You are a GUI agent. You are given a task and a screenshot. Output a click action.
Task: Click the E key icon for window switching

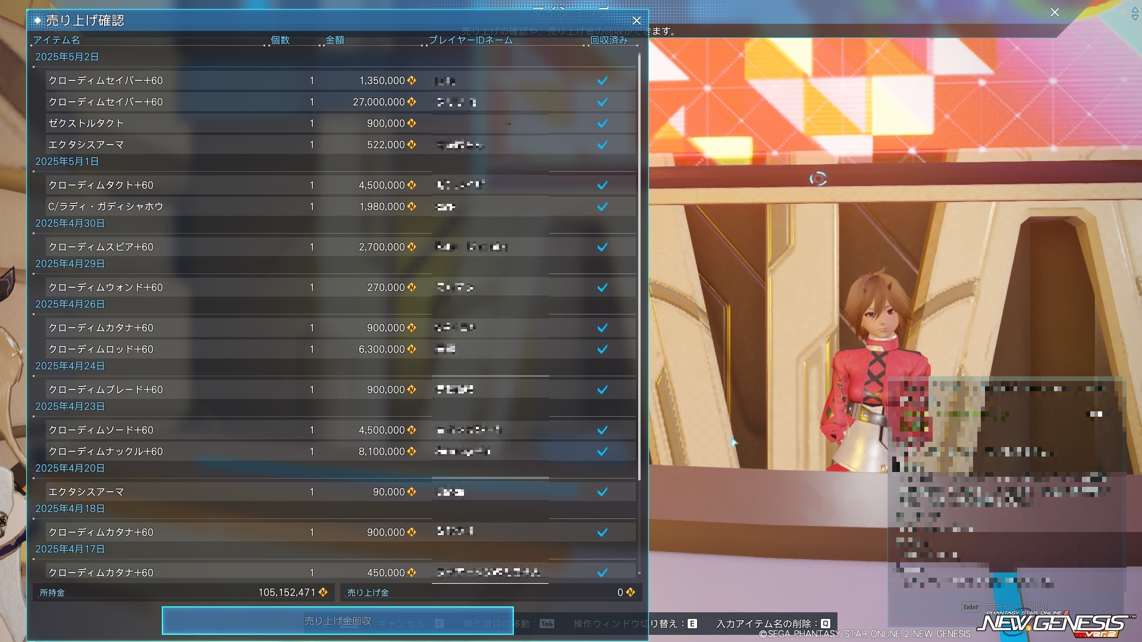click(692, 624)
